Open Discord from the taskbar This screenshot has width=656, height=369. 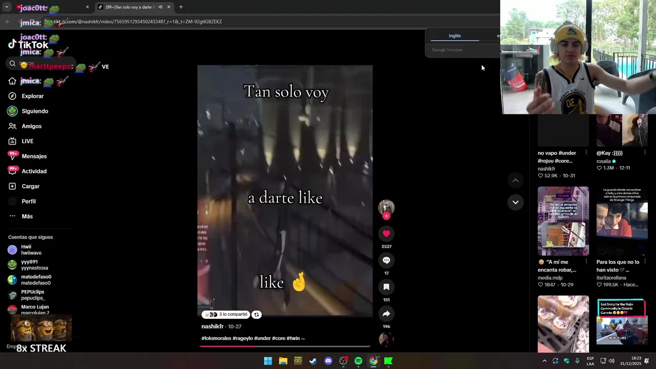[329, 361]
